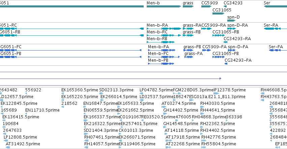Select the G6051-PC protein label

coord(11,47)
